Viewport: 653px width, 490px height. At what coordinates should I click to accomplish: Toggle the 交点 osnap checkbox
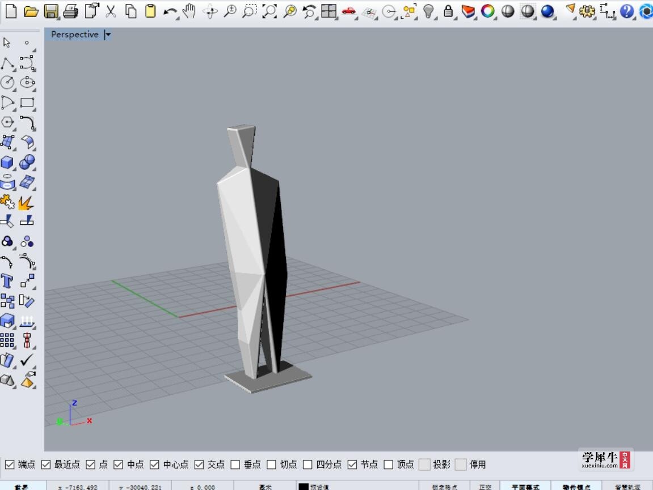click(199, 464)
